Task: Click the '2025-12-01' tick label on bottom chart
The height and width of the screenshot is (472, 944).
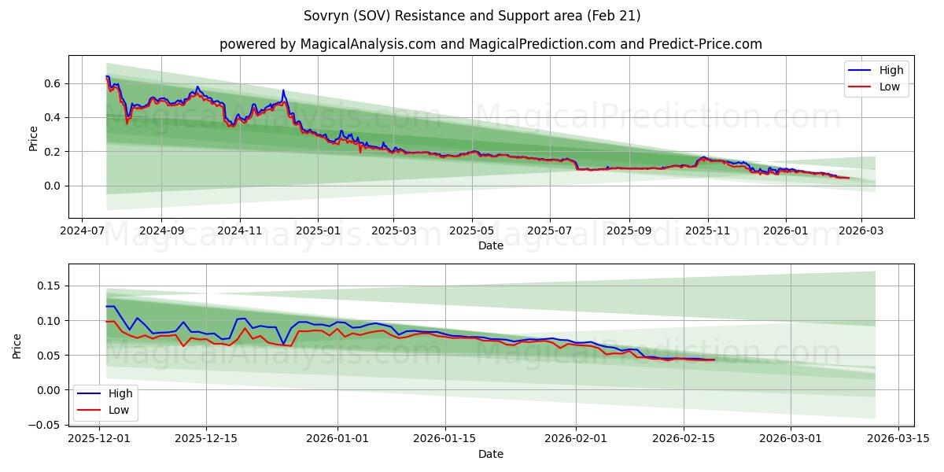Action: 99,441
